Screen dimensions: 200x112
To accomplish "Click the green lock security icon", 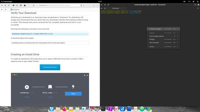I will click(x=34, y=6).
